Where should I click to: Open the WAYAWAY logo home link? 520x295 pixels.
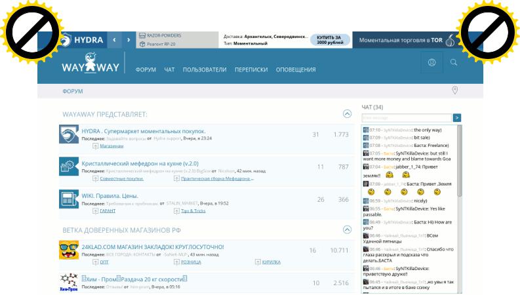click(90, 63)
